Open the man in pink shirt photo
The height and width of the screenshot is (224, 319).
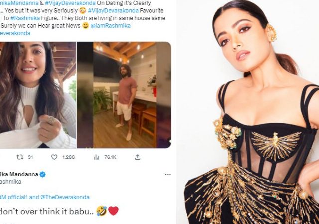(x=124, y=95)
